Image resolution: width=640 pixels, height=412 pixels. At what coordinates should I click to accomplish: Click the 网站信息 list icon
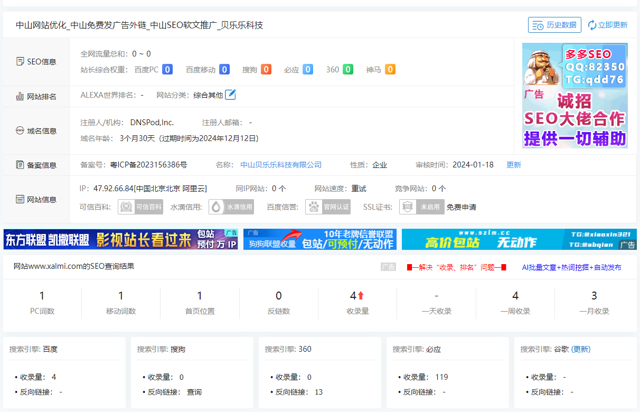tap(20, 199)
